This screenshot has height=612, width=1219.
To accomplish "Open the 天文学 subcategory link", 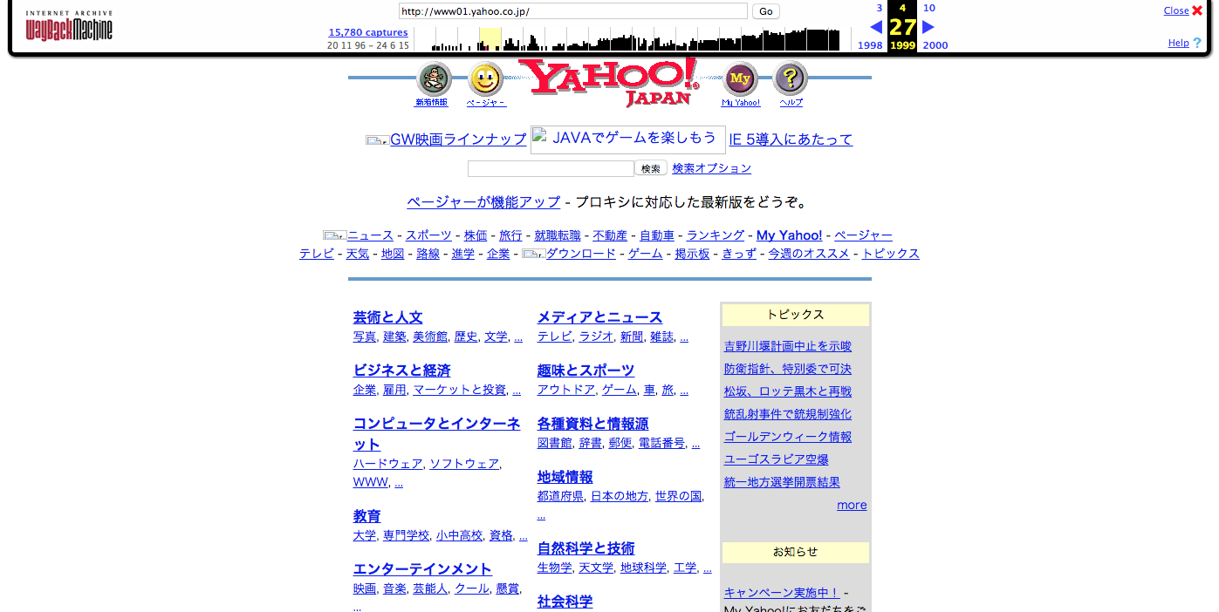I will [596, 568].
